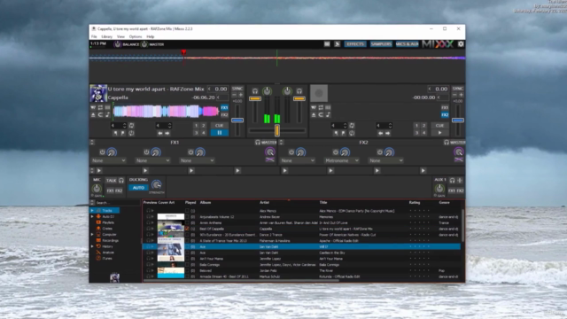Toggle ducking AUTO button
The height and width of the screenshot is (319, 567).
pos(138,188)
